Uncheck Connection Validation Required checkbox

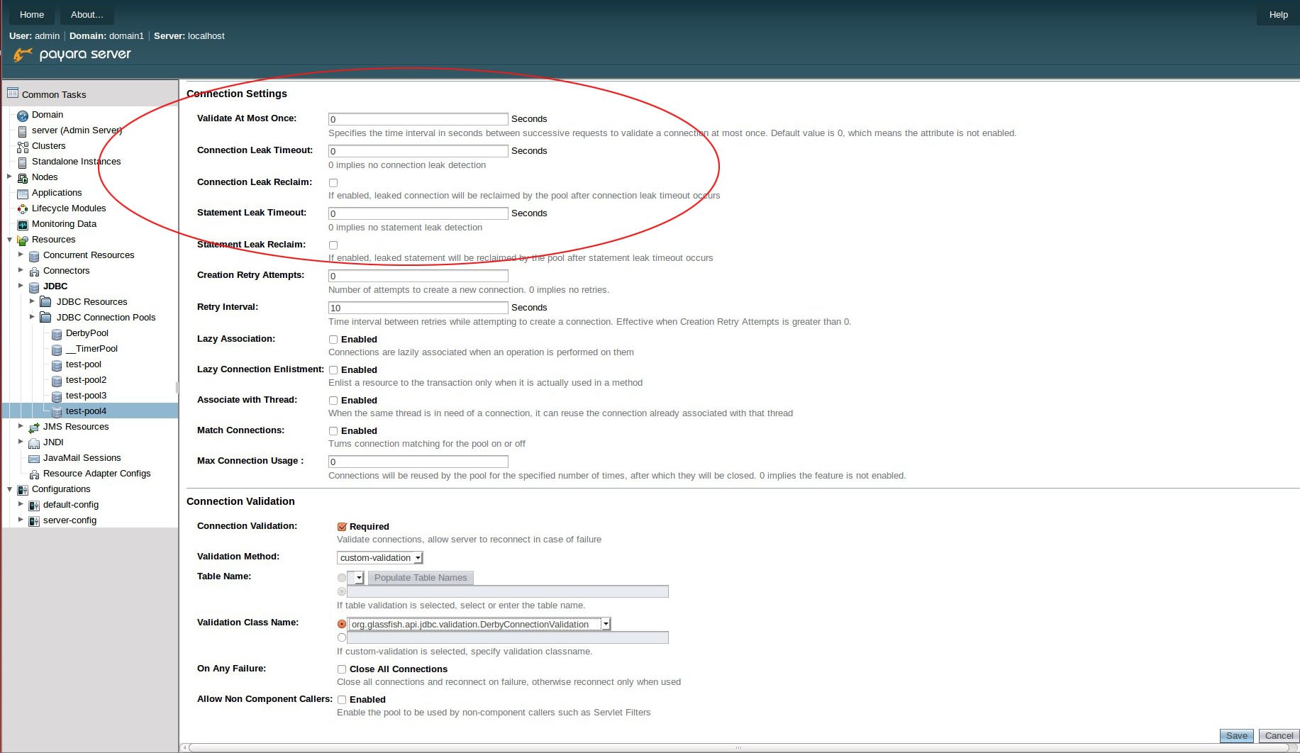click(x=342, y=527)
